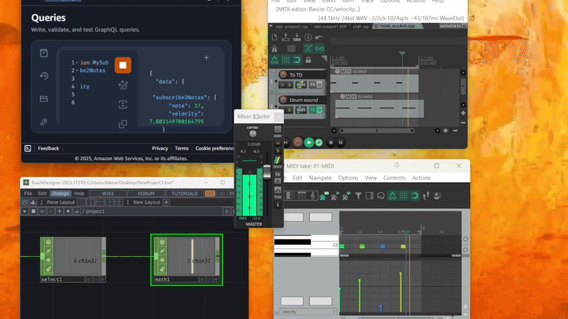Open ROUTE on the Drum sound track
This screenshot has width=568, height=319.
[x=301, y=110]
